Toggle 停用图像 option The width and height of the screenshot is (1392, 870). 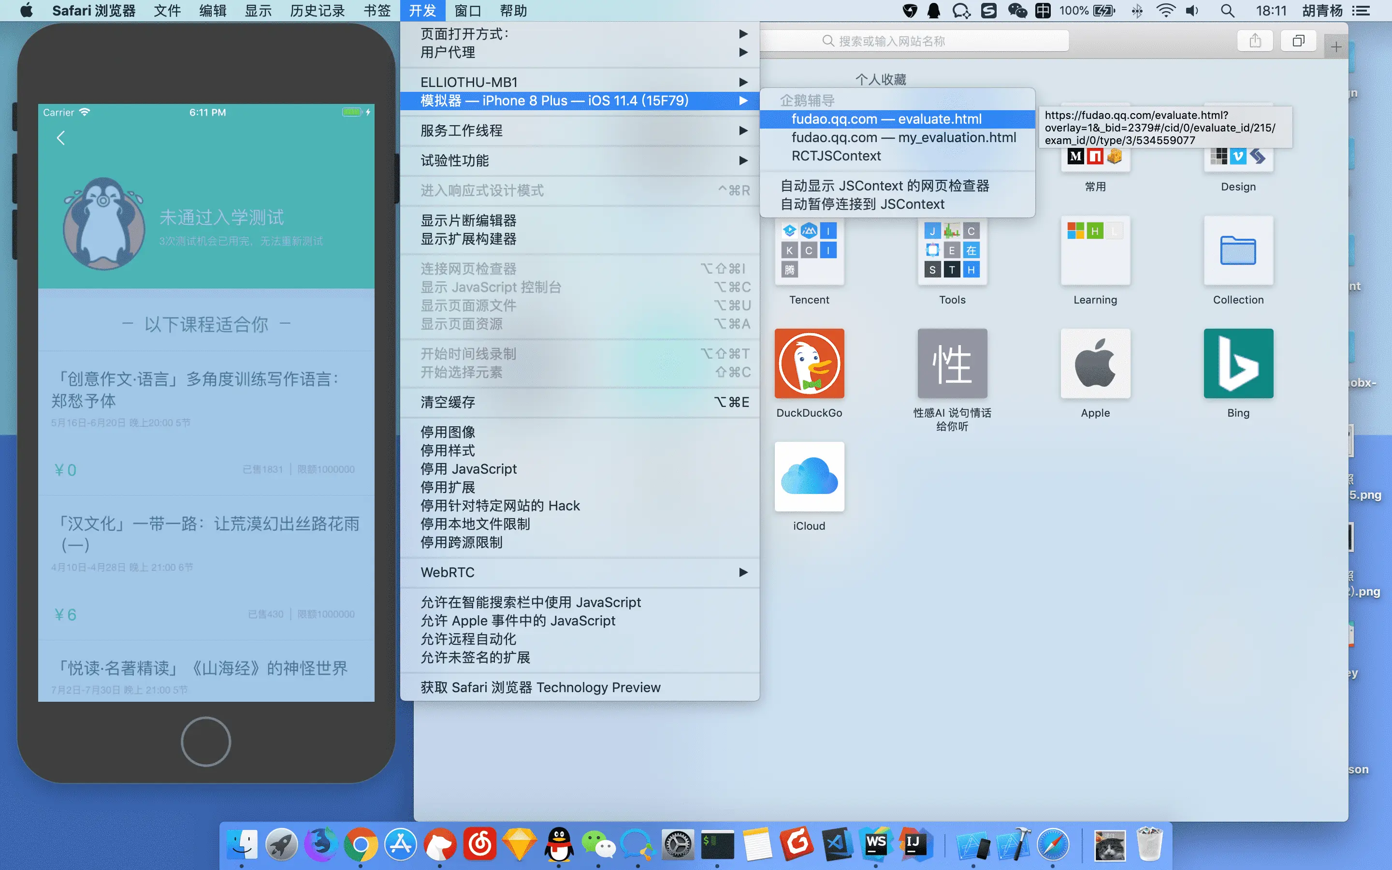point(448,432)
